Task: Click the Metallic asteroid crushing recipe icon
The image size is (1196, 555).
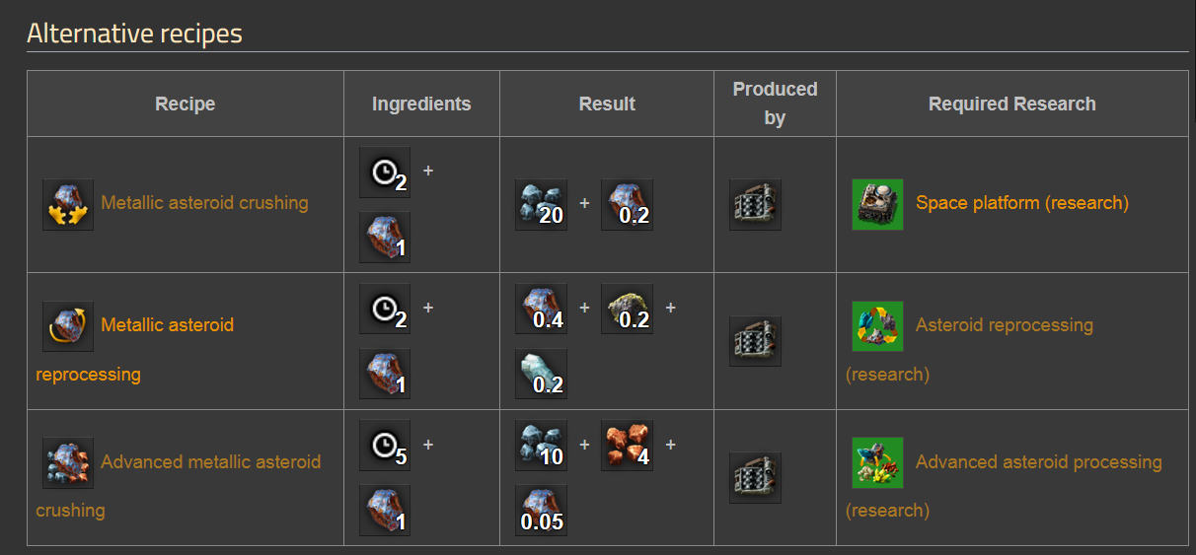Action: point(68,204)
